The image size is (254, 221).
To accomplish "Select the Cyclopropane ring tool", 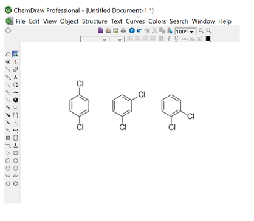I will 8,153.
